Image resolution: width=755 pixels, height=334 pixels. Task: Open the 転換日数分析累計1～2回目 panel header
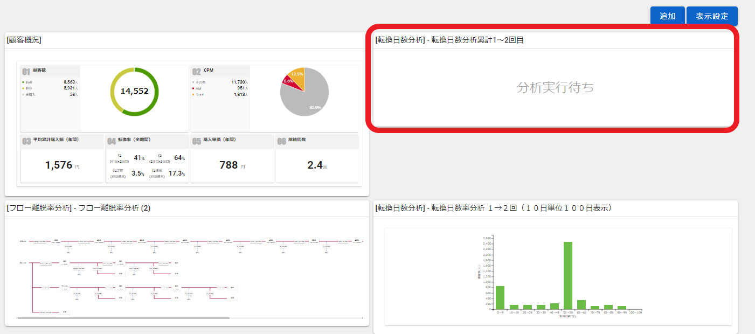pyautogui.click(x=449, y=40)
